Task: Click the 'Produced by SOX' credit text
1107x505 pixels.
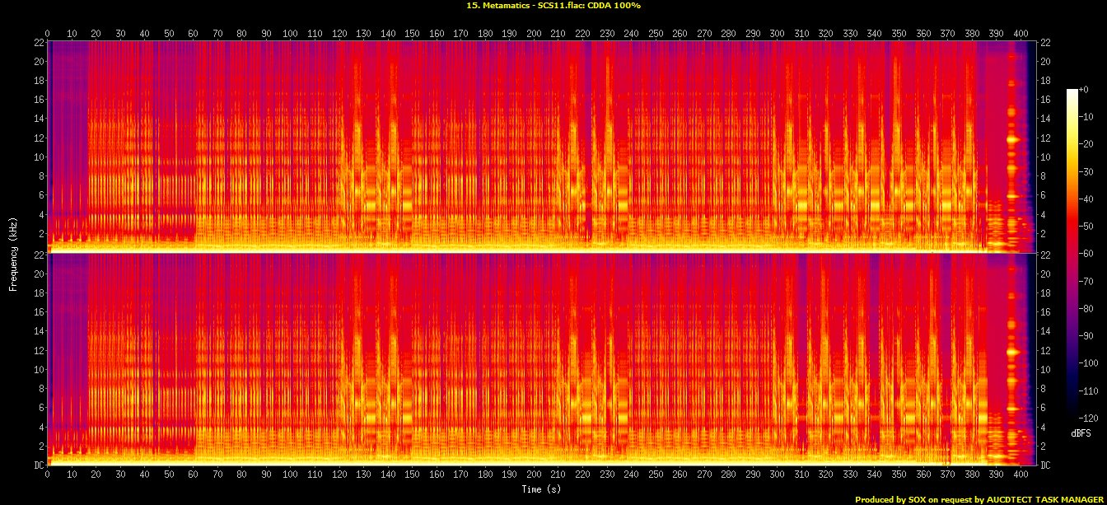Action: [x=978, y=499]
